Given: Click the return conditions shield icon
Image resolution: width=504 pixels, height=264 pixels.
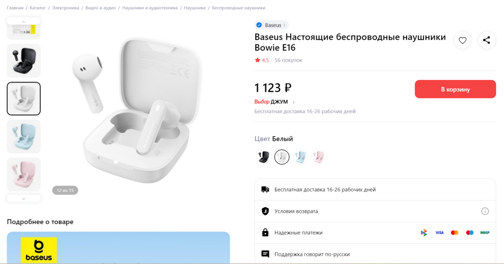Looking at the screenshot, I should (265, 211).
